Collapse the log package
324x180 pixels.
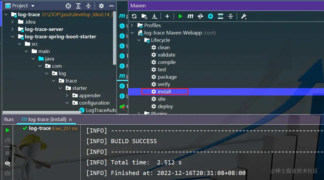coord(47,73)
